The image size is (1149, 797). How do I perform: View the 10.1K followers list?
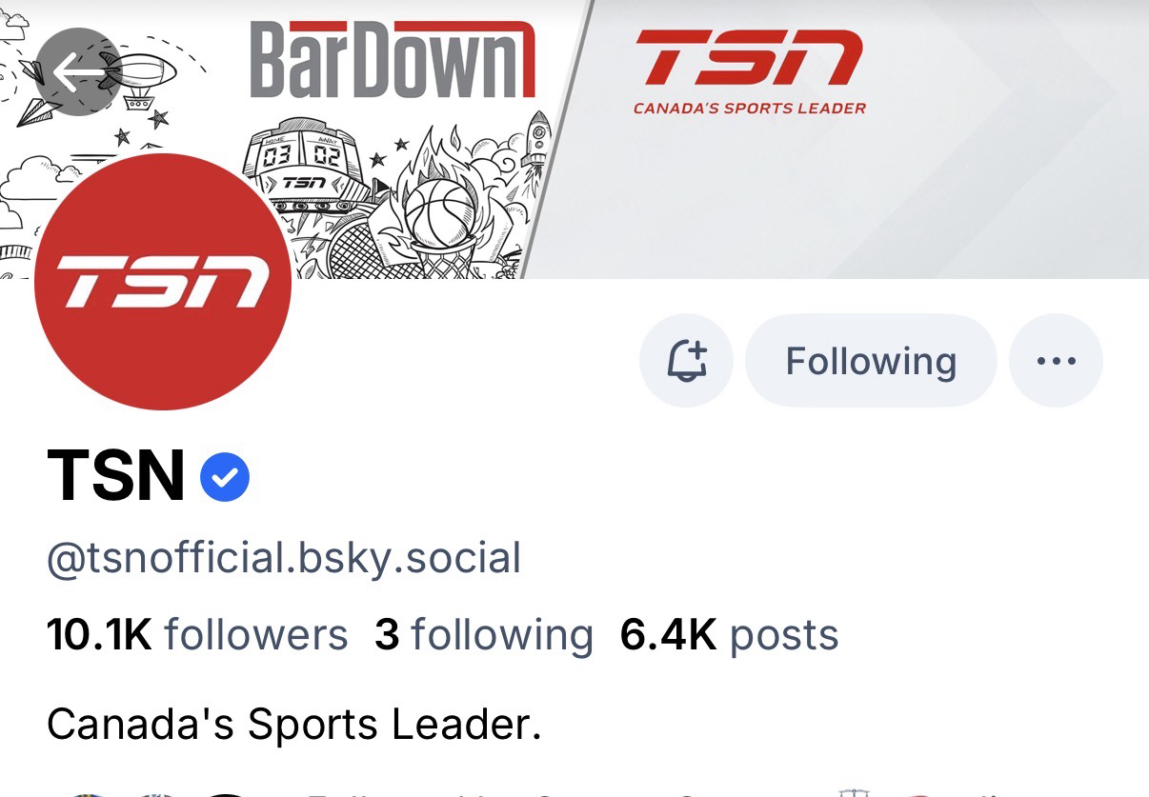point(197,635)
